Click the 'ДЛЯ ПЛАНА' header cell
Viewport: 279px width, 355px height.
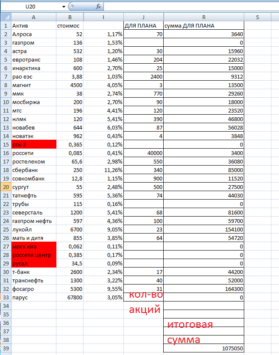click(x=144, y=25)
